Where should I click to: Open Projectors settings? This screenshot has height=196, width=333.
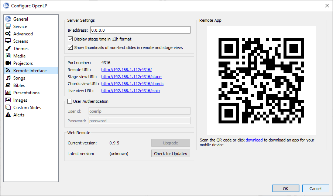(31, 63)
